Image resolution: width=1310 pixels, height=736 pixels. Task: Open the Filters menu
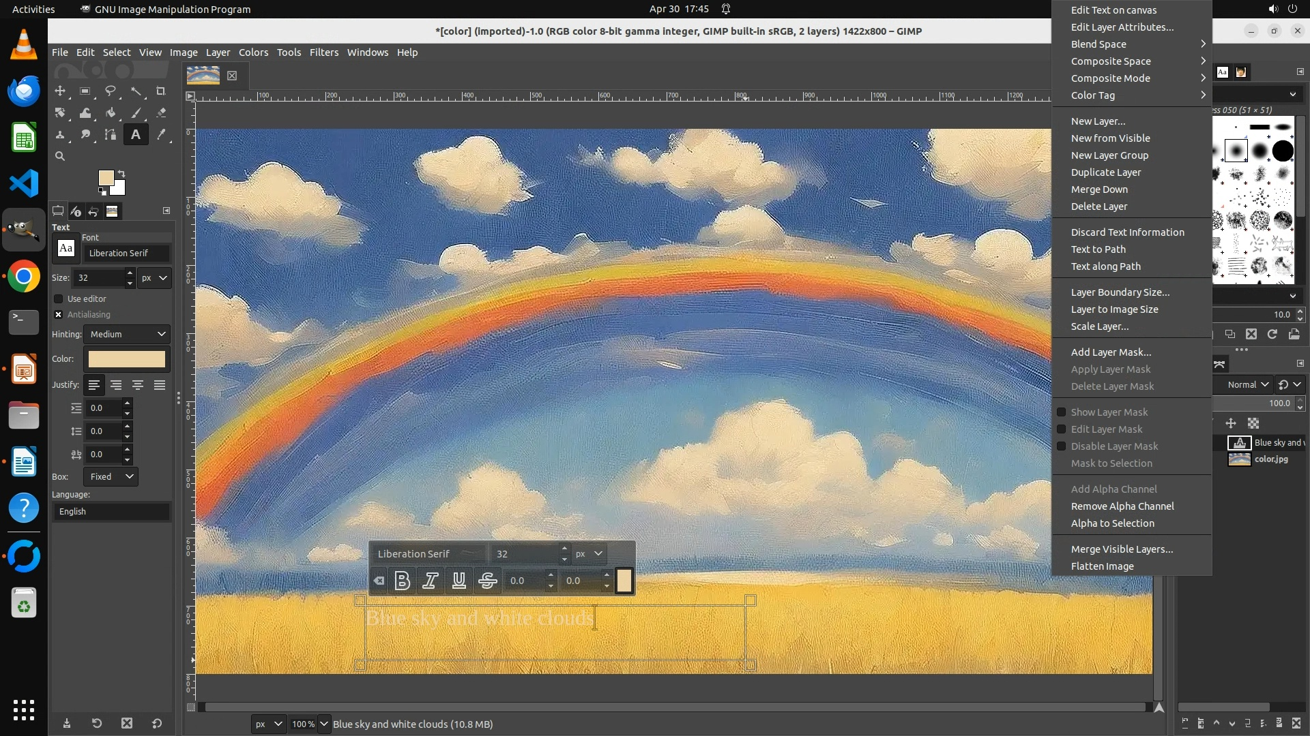click(x=323, y=52)
